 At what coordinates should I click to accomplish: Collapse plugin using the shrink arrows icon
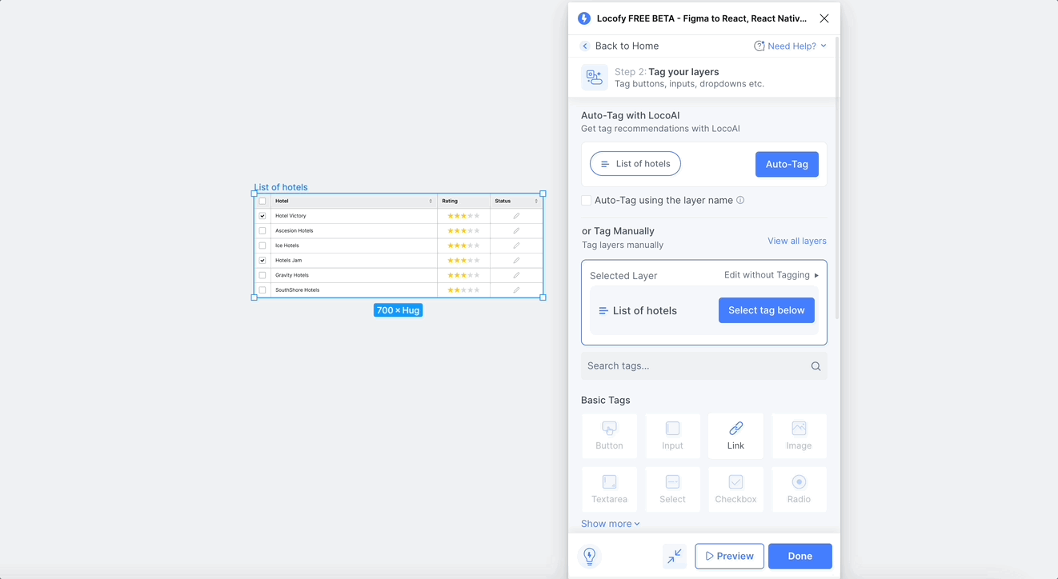pyautogui.click(x=675, y=556)
